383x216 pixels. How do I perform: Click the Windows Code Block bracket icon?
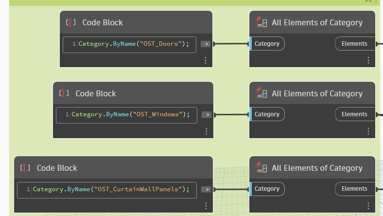coord(64,93)
